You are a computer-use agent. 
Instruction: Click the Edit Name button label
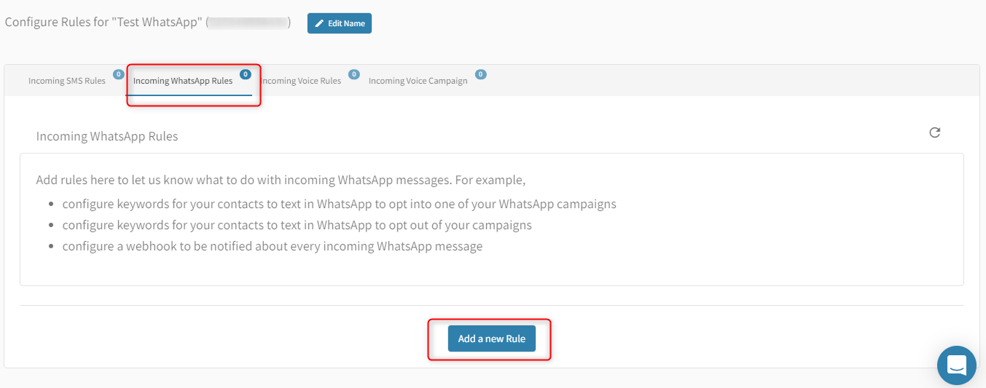[346, 23]
